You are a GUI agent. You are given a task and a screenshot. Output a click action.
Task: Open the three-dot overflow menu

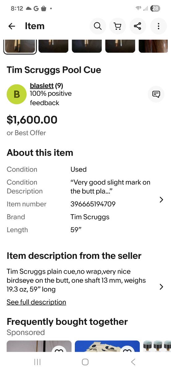[158, 26]
